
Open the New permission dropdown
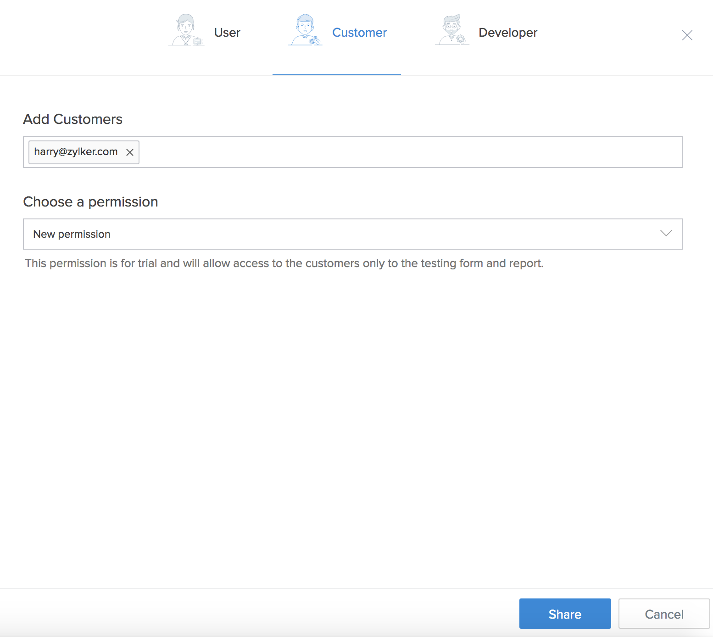[x=353, y=234]
